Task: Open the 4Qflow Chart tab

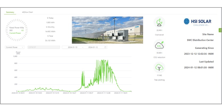Action: (x=27, y=12)
